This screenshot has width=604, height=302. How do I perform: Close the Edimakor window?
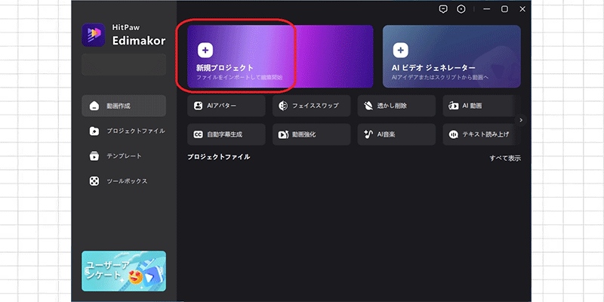coord(522,9)
